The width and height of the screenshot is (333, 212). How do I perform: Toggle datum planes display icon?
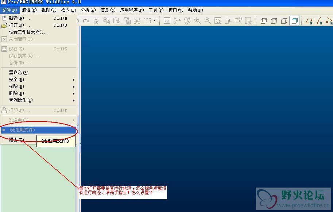click(309, 21)
